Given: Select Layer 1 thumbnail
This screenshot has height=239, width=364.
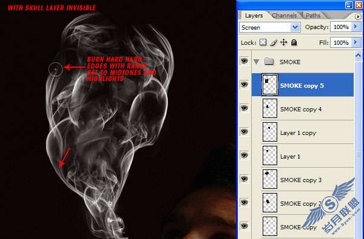Looking at the screenshot, I should click(x=270, y=156).
